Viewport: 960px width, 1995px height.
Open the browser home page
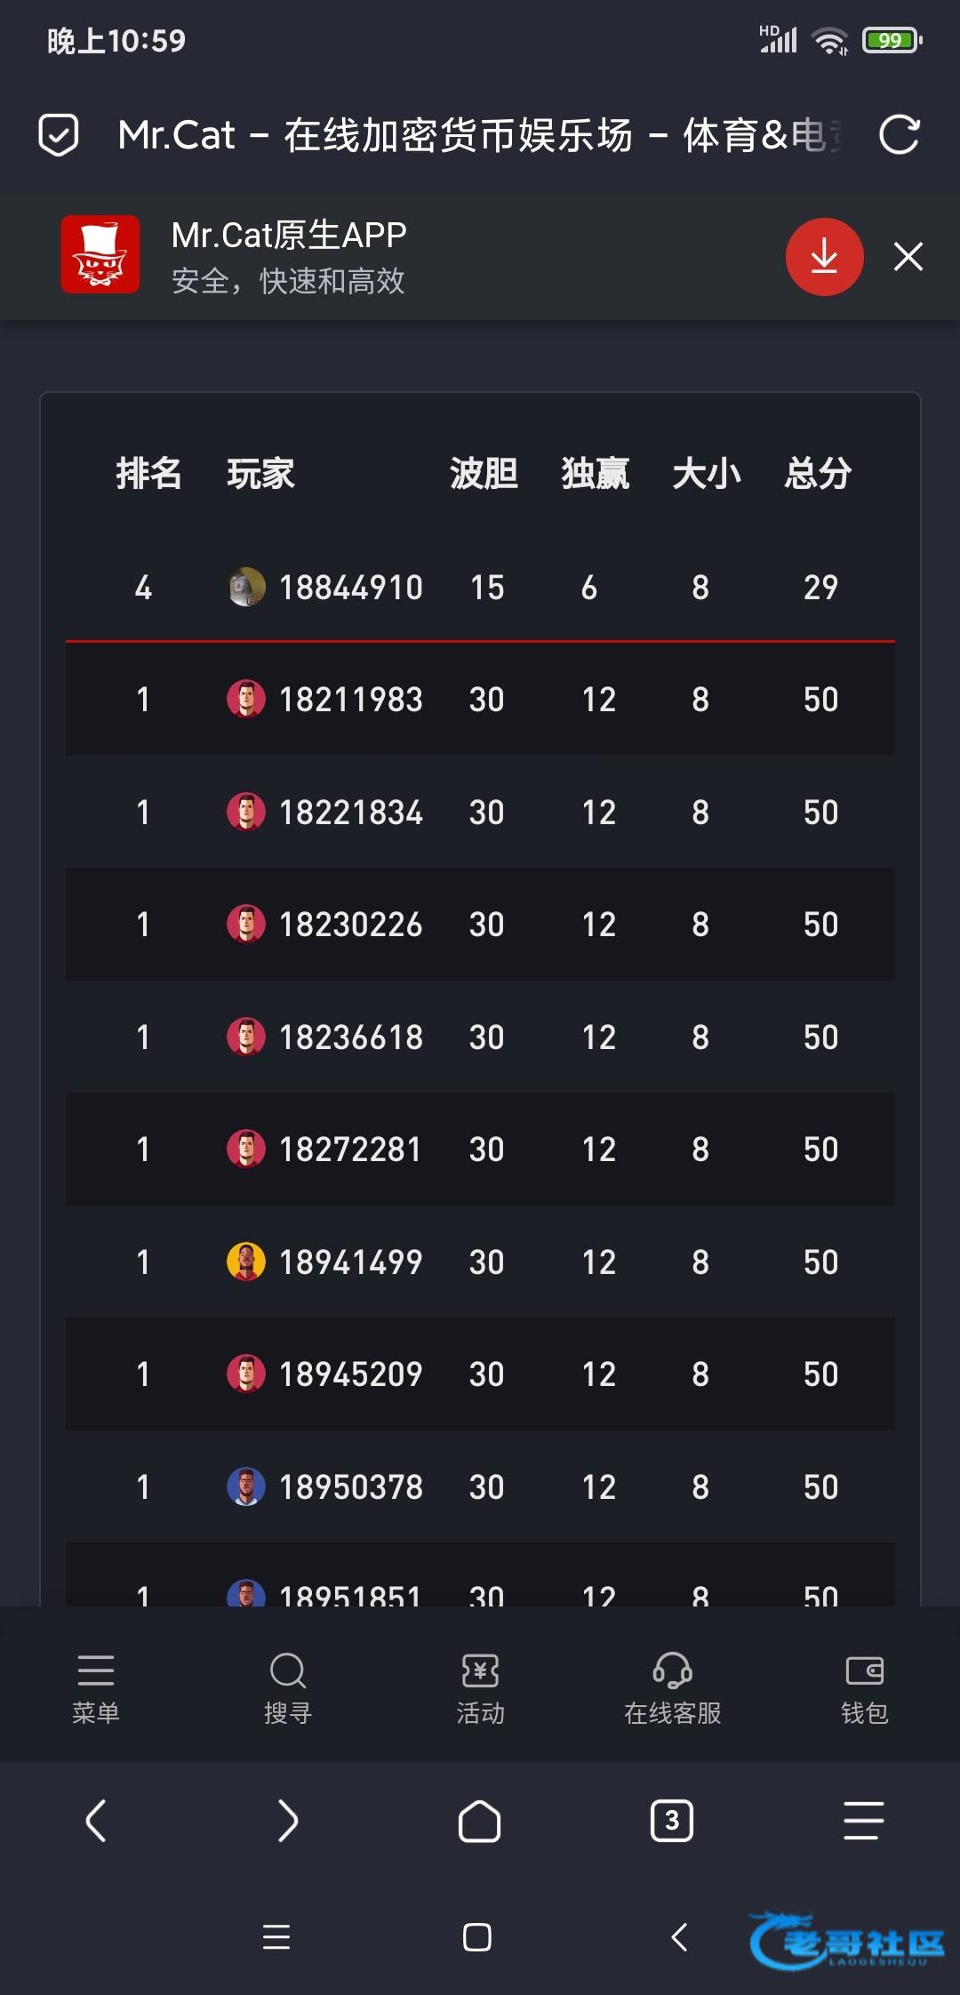[480, 1821]
